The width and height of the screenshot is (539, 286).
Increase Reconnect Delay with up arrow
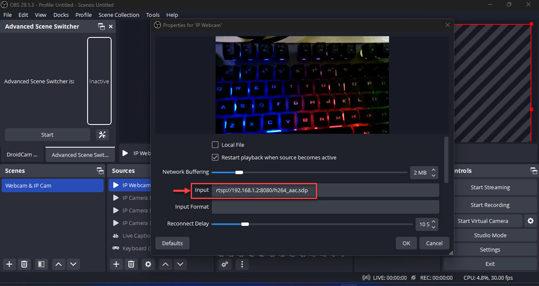click(x=434, y=222)
